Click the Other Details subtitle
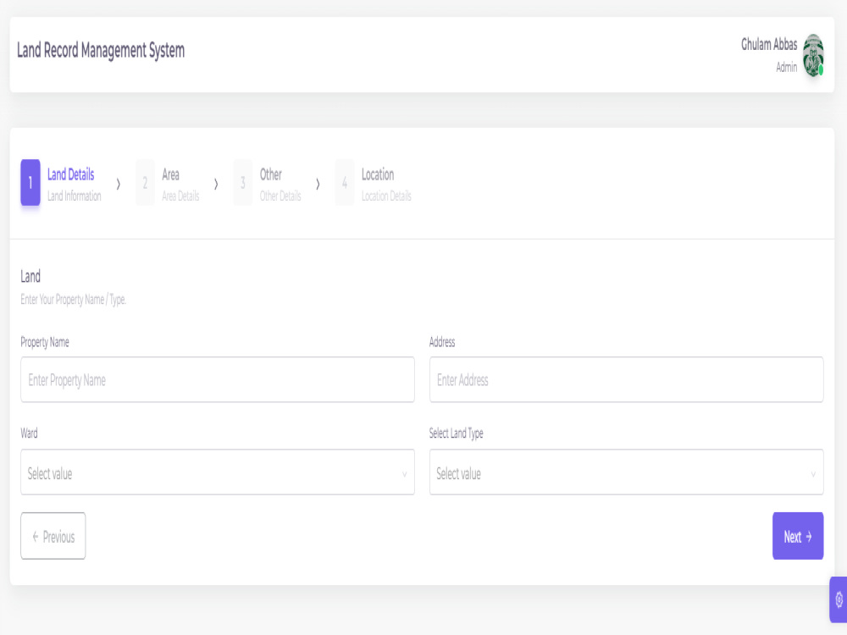 [x=280, y=196]
